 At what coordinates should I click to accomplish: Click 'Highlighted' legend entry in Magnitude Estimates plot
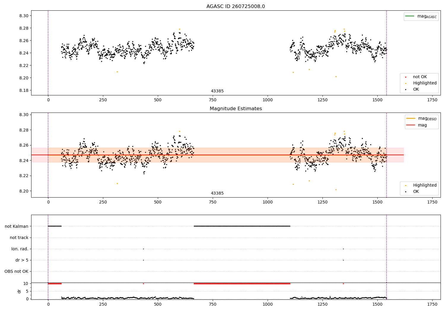coord(425,185)
